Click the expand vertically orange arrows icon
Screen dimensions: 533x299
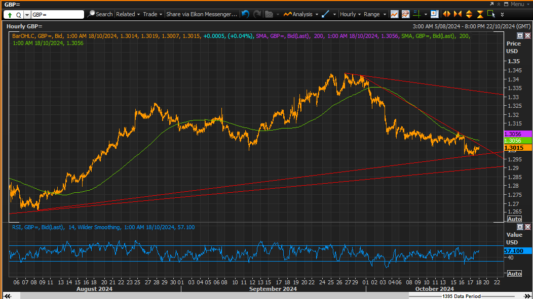[x=469, y=14]
